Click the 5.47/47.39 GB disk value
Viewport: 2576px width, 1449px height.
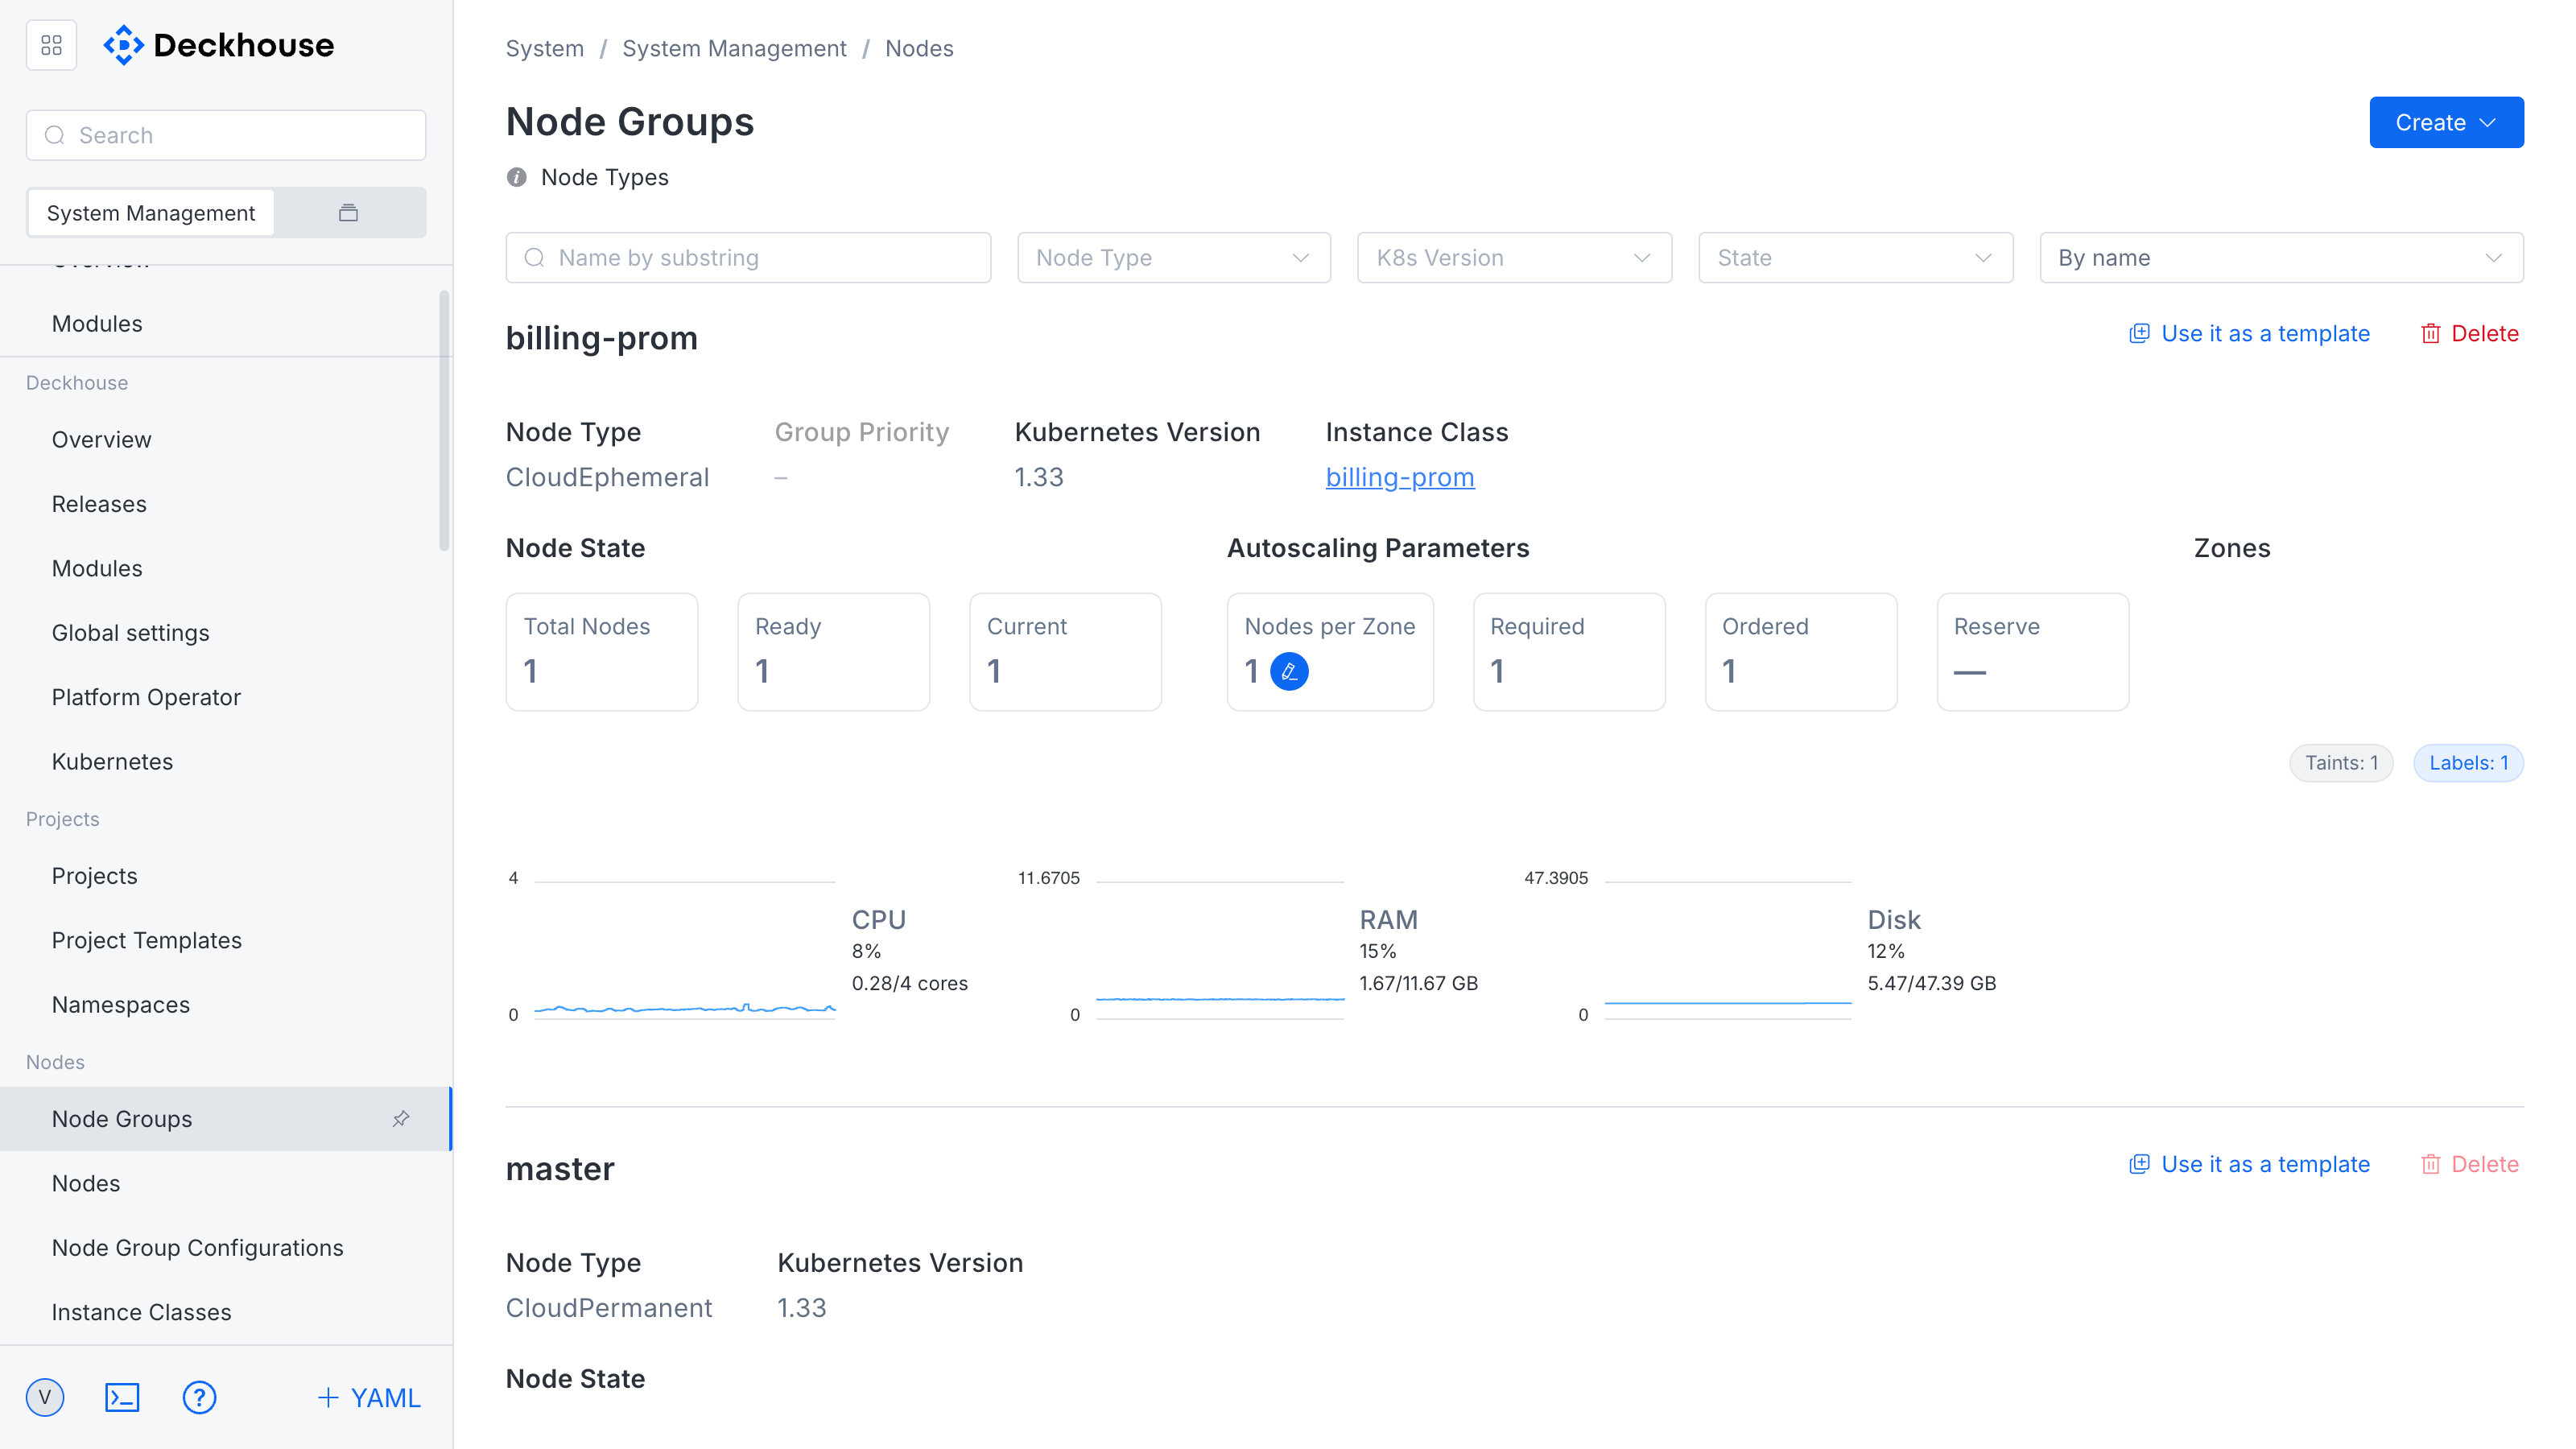click(1932, 983)
